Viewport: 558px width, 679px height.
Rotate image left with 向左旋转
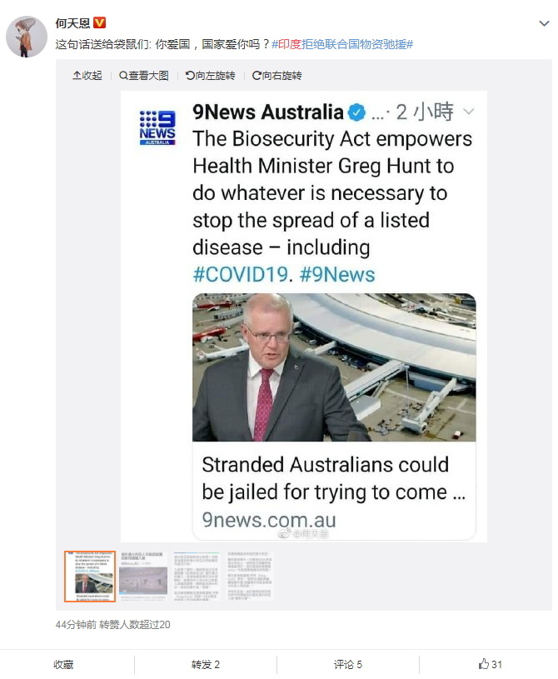(x=211, y=76)
